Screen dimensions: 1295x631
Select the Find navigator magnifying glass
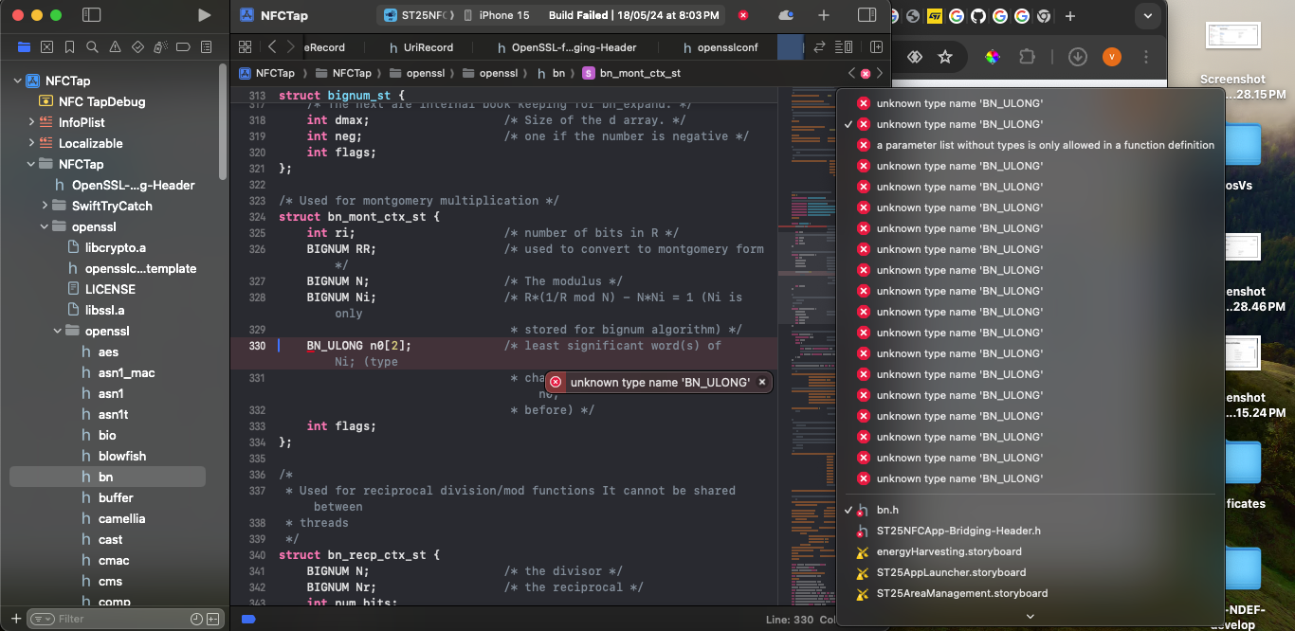point(92,45)
